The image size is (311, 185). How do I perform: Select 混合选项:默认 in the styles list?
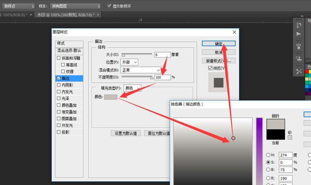pos(69,51)
